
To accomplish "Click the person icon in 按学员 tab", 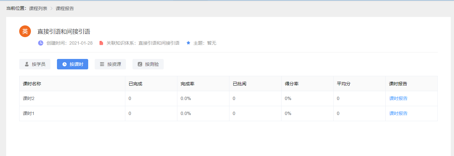I will click(27, 64).
